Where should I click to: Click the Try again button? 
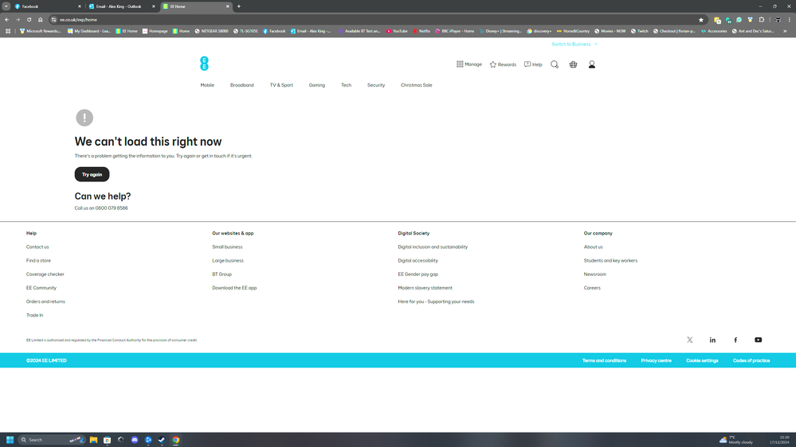tap(92, 174)
